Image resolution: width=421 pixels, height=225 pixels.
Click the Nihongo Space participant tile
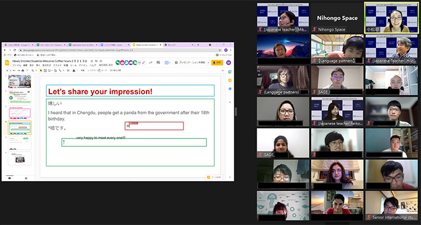[337, 18]
